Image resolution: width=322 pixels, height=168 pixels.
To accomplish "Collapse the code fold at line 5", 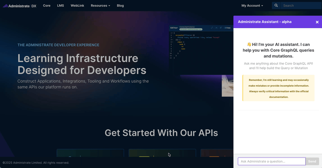I will click(173, 42).
